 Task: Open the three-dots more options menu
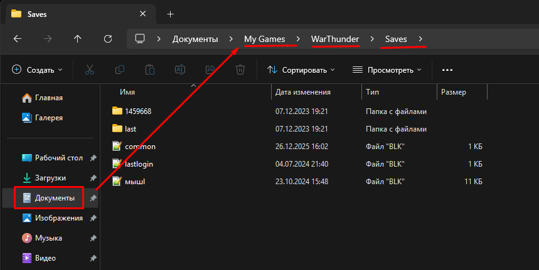pos(447,70)
